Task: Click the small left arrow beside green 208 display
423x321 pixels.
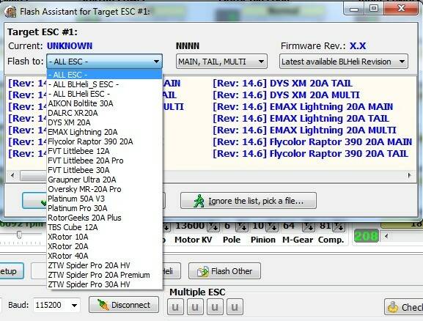Action: pyautogui.click(x=386, y=236)
